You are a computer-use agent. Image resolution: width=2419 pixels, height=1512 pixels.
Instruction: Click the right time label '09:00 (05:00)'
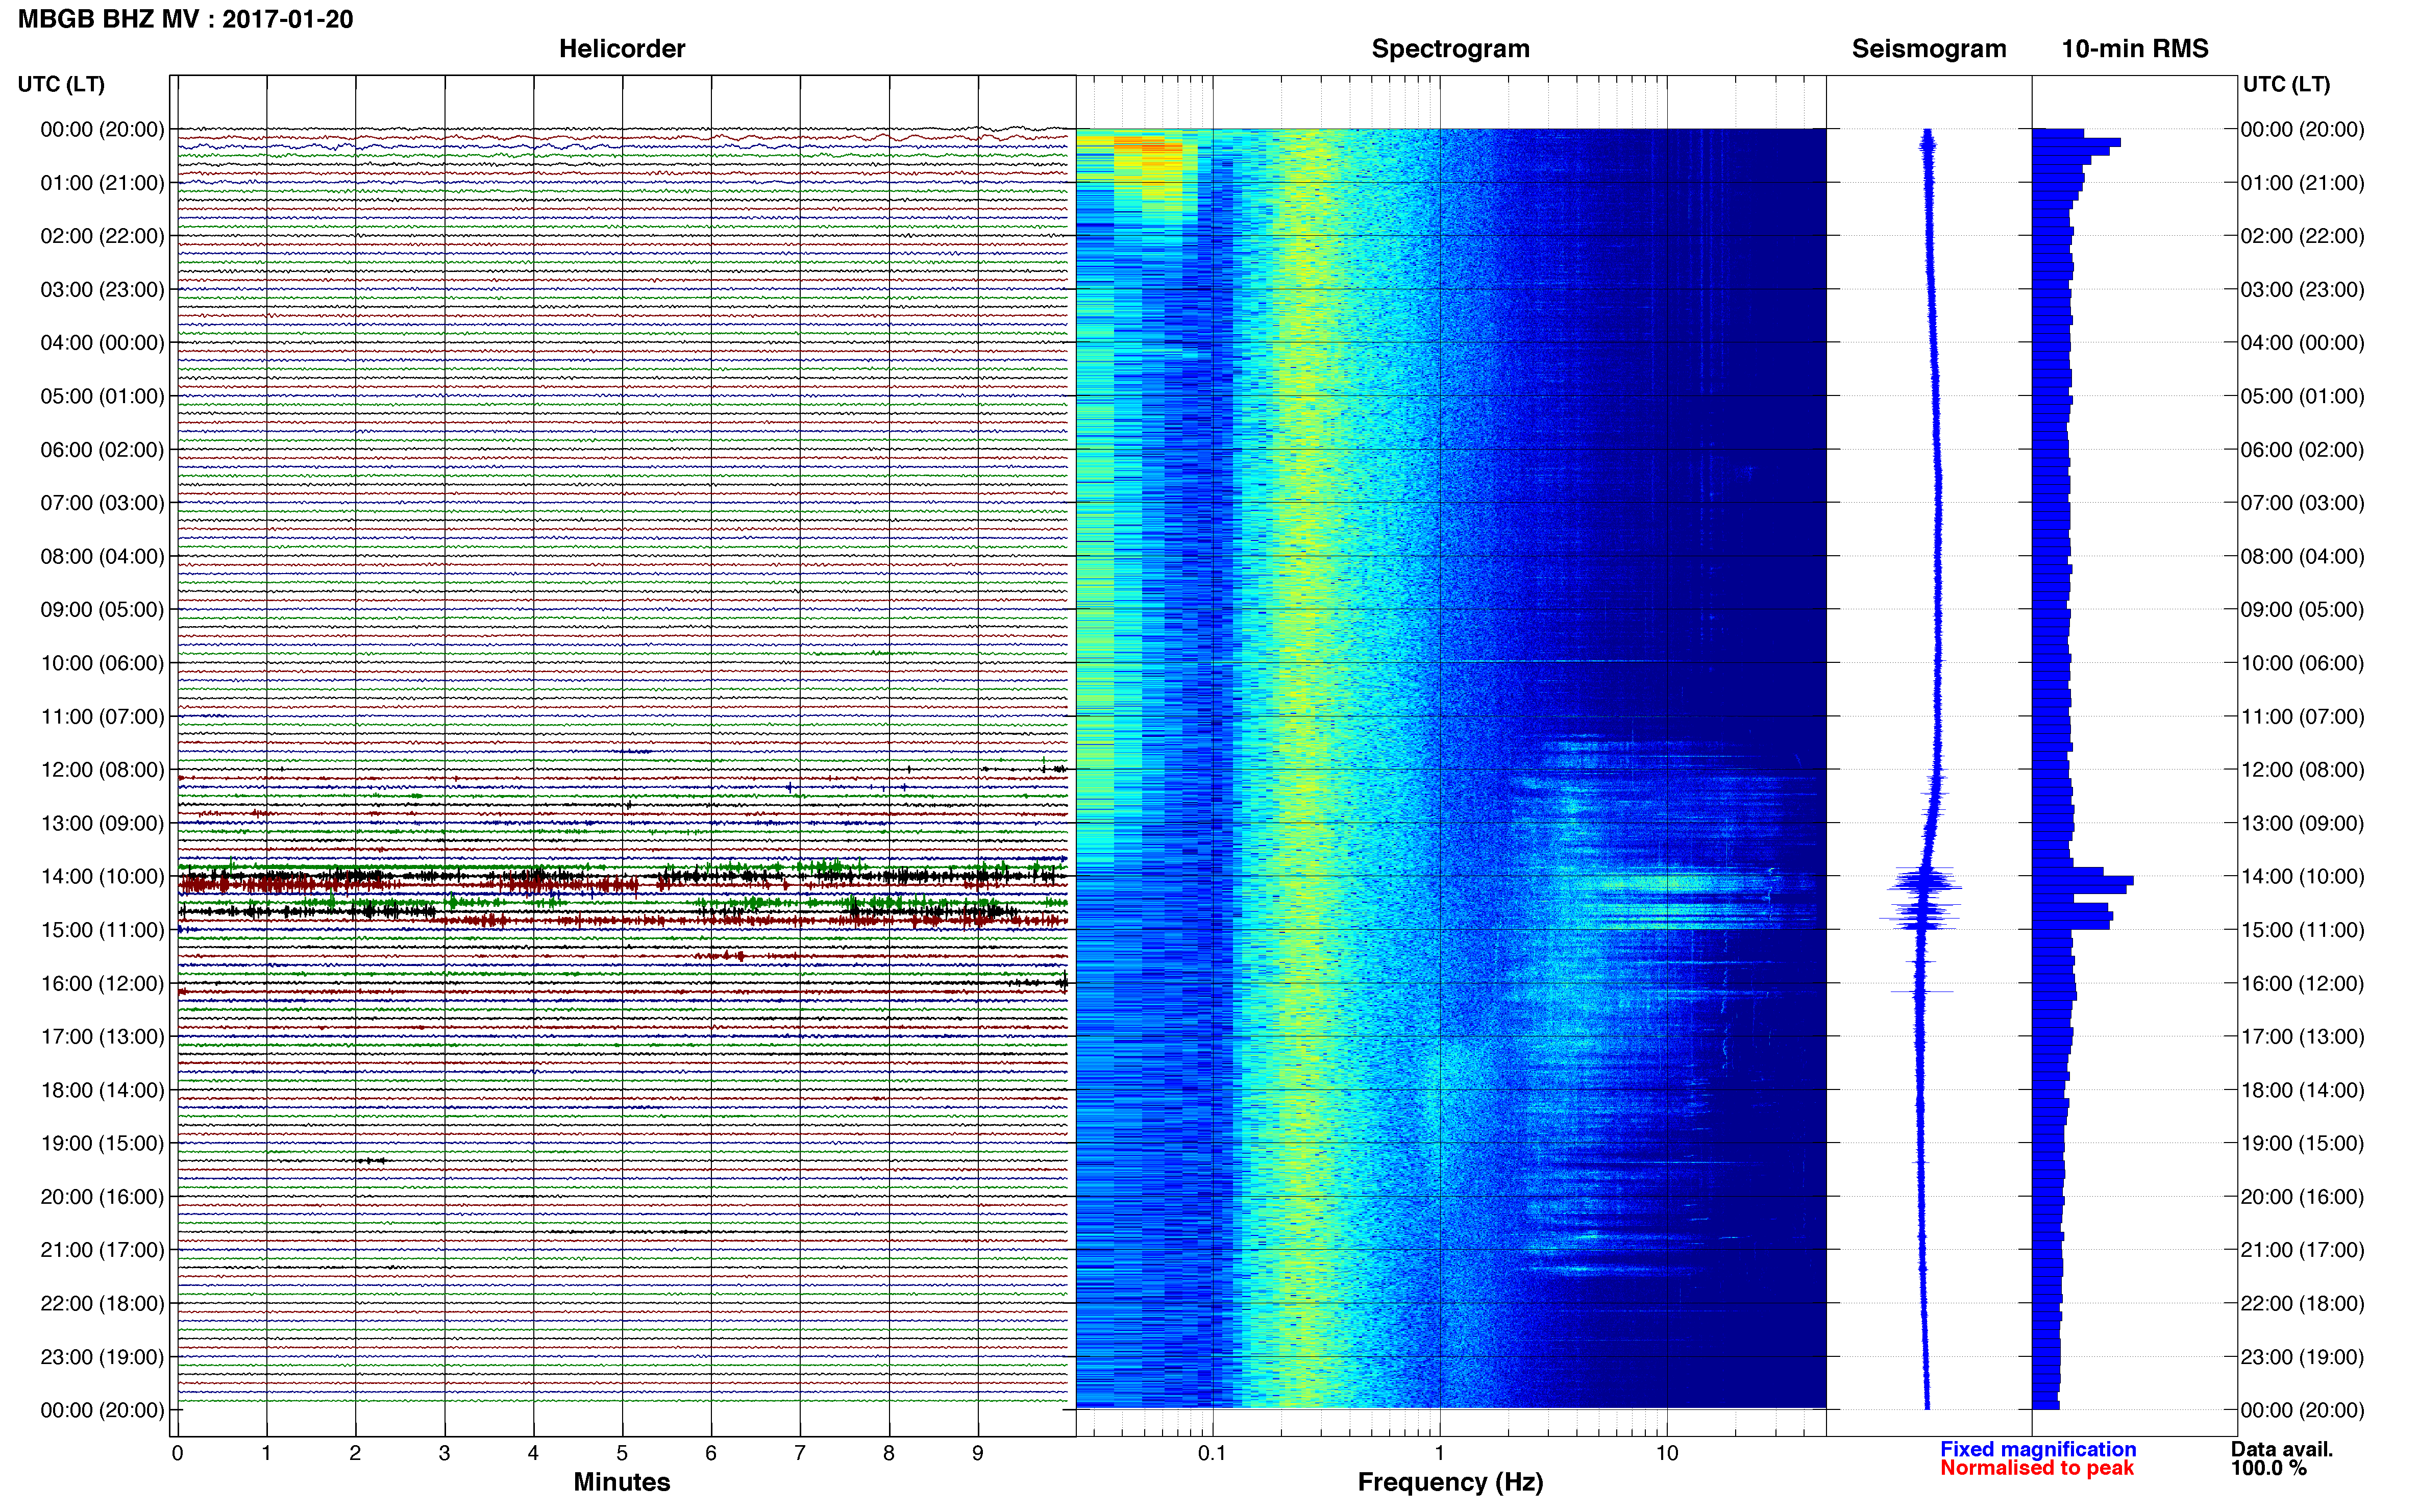[2302, 610]
